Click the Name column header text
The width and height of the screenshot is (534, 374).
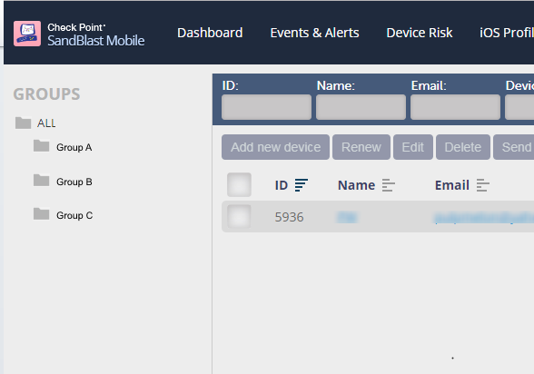(356, 185)
